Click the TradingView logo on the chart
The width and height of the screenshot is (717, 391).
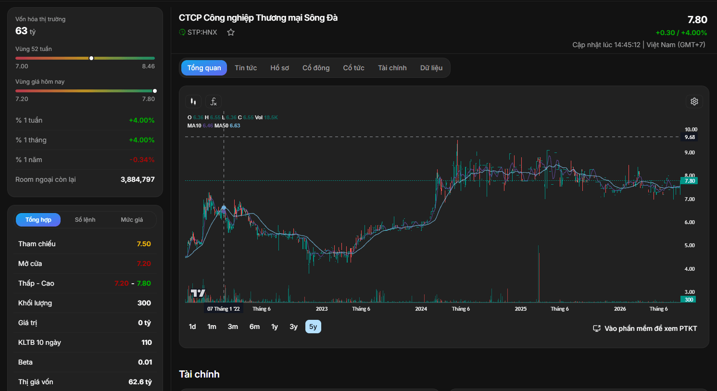pyautogui.click(x=198, y=292)
